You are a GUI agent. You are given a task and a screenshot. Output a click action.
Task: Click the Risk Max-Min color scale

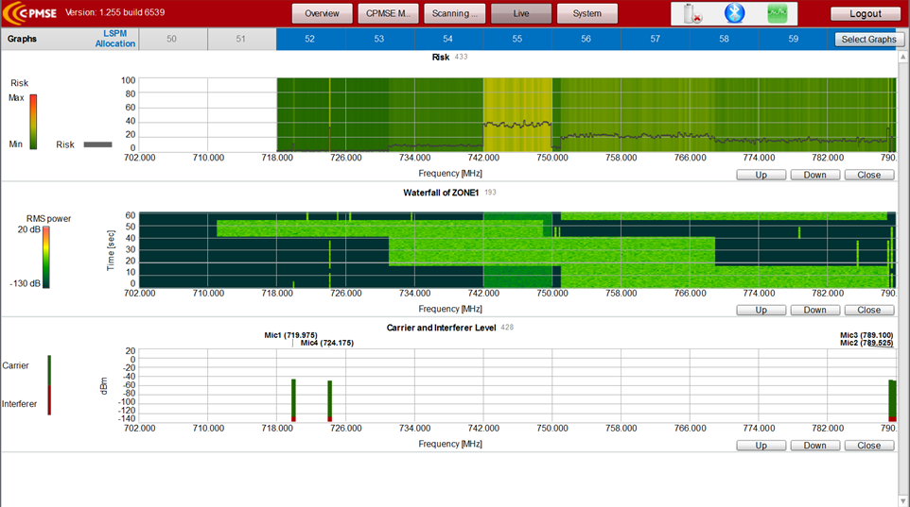click(x=34, y=122)
